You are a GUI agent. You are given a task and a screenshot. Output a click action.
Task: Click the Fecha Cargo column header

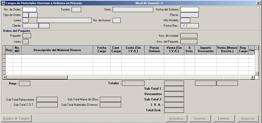click(x=102, y=50)
